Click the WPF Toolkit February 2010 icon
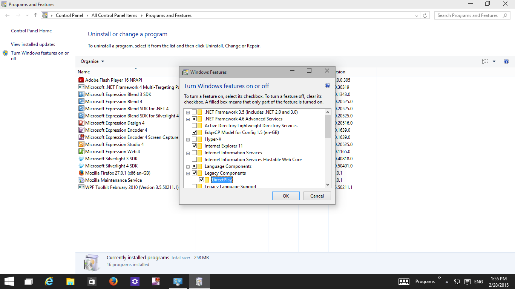Image resolution: width=515 pixels, height=289 pixels. (81, 187)
